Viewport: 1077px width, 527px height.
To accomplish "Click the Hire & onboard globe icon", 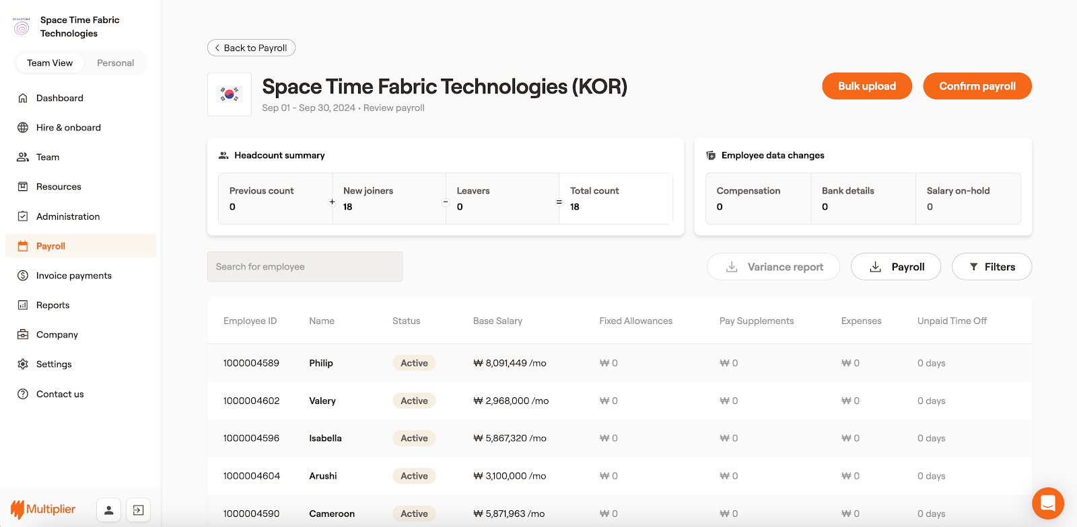I will (23, 128).
